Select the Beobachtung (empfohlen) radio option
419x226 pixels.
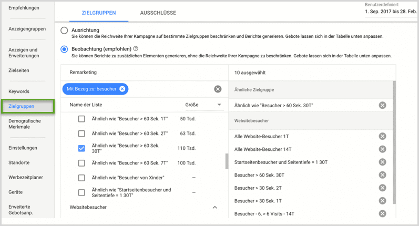pos(65,49)
